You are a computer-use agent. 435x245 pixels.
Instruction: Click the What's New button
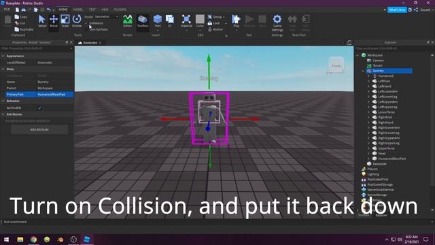click(397, 10)
